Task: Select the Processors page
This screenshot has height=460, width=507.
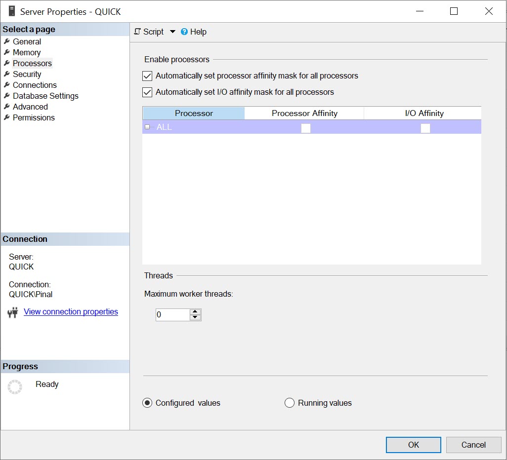Action: pos(32,63)
